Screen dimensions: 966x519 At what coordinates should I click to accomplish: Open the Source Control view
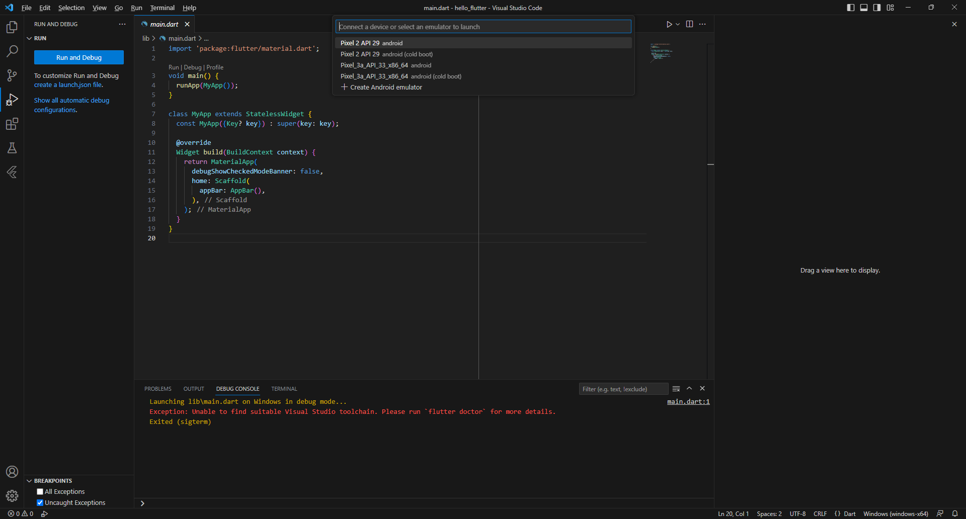[12, 75]
